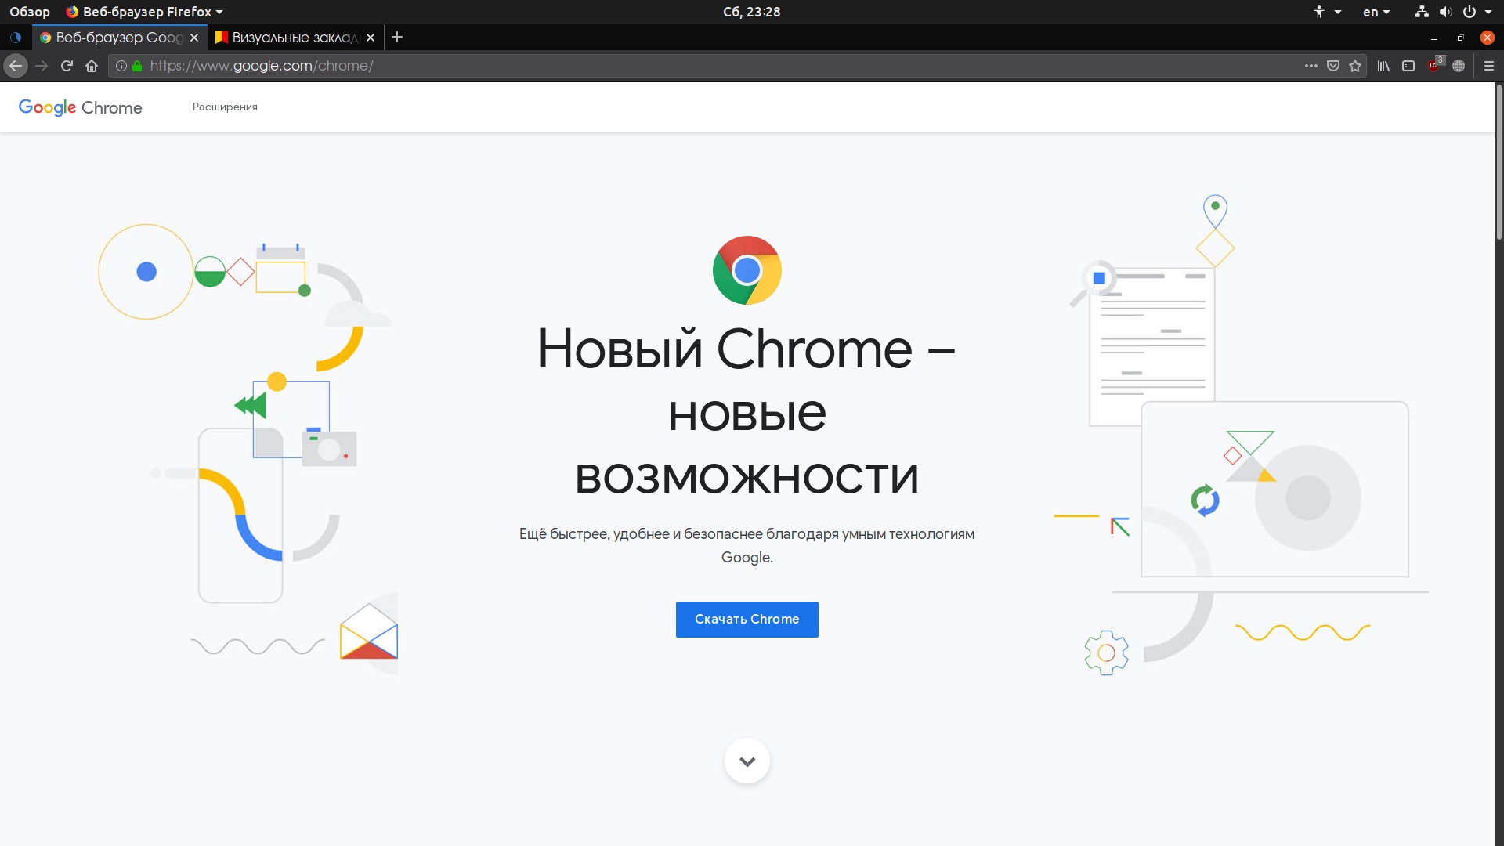
Task: Bookmark this page with star icon
Action: 1355,66
